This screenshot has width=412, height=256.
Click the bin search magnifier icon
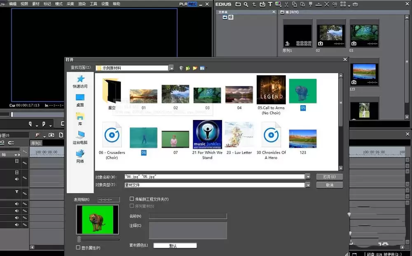(x=246, y=5)
